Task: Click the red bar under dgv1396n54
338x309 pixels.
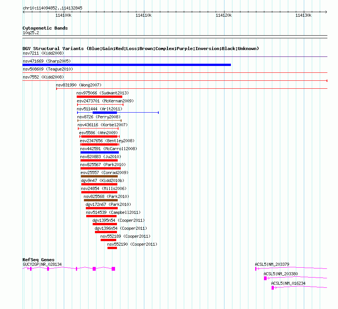Action: pyautogui.click(x=106, y=232)
